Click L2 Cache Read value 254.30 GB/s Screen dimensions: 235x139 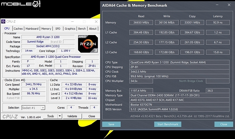click(x=141, y=42)
